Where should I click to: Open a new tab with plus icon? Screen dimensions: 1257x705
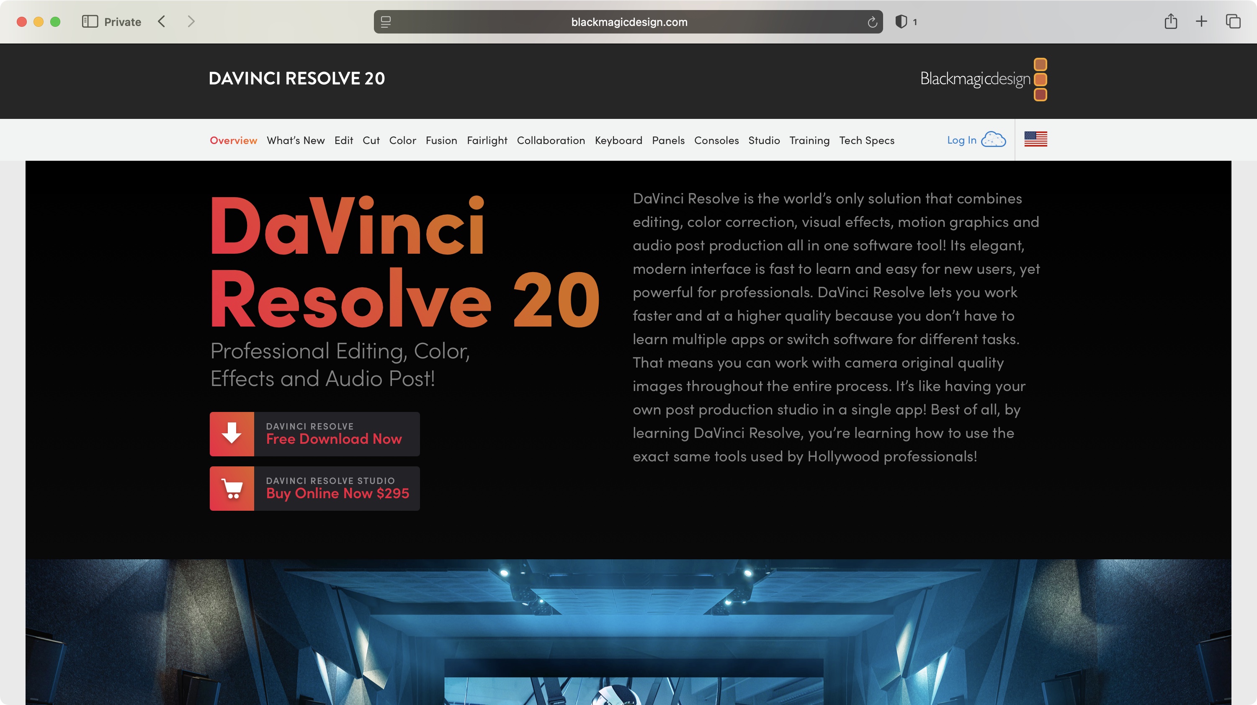point(1201,21)
